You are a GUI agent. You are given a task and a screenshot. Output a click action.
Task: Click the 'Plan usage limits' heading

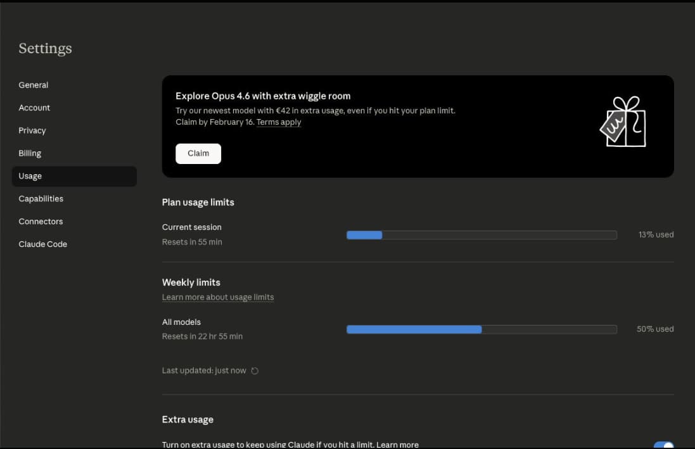click(x=198, y=203)
